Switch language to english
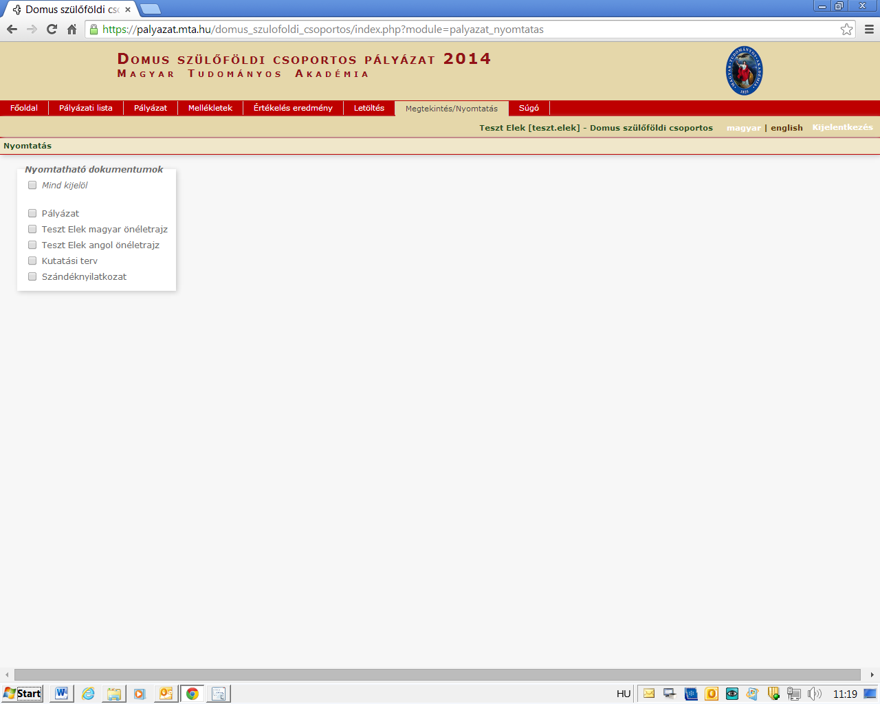The height and width of the screenshot is (704, 880). [x=786, y=128]
